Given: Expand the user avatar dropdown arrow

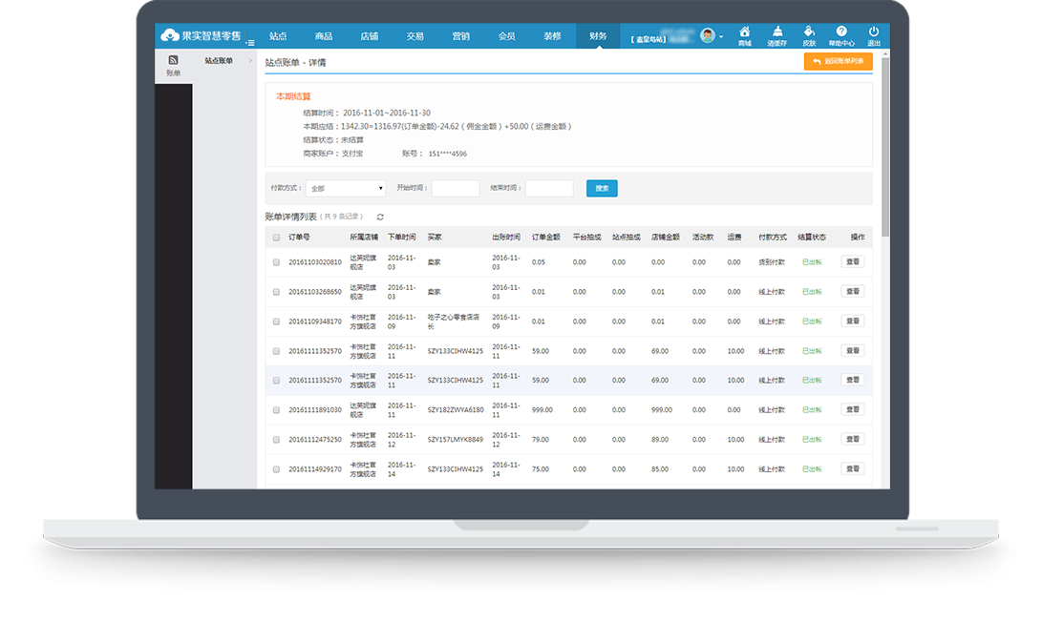Looking at the screenshot, I should [721, 37].
